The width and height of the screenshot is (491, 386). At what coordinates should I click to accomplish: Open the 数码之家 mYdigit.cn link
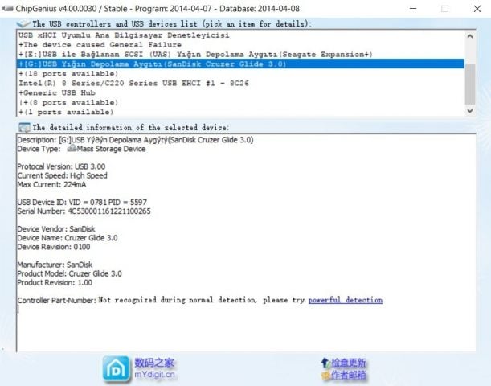[154, 368]
